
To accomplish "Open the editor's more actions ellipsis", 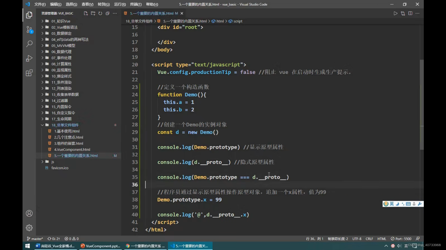I will click(418, 13).
